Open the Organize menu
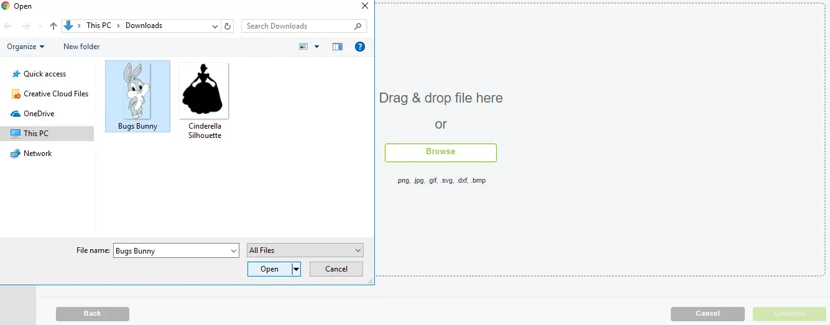This screenshot has height=325, width=830. pyautogui.click(x=25, y=47)
